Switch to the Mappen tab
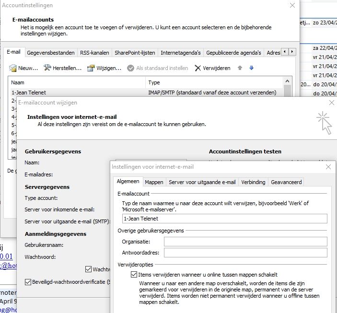 coord(154,182)
